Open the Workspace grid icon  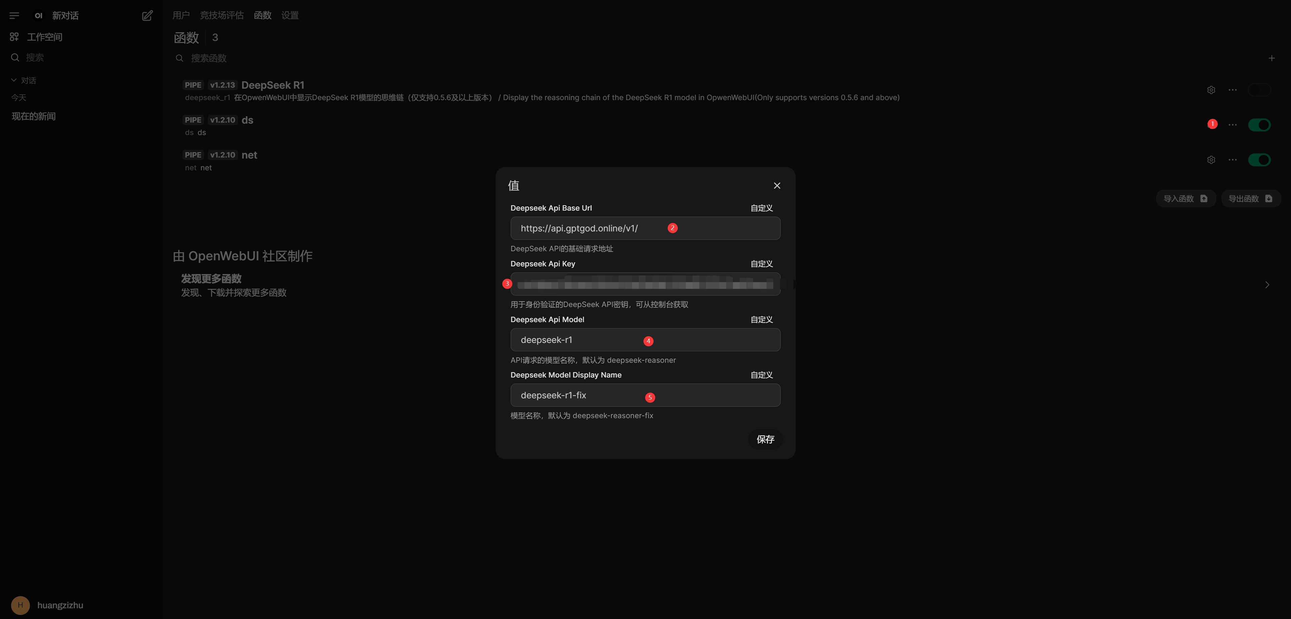pos(14,37)
